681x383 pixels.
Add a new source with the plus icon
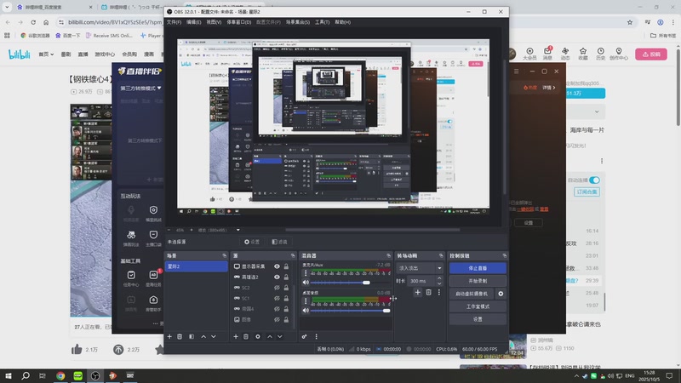(x=236, y=336)
